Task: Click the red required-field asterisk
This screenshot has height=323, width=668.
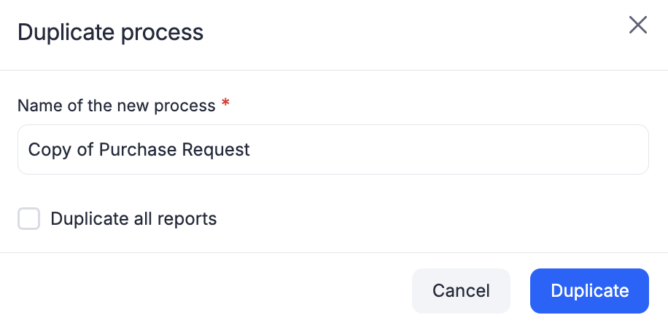Action: point(225,105)
